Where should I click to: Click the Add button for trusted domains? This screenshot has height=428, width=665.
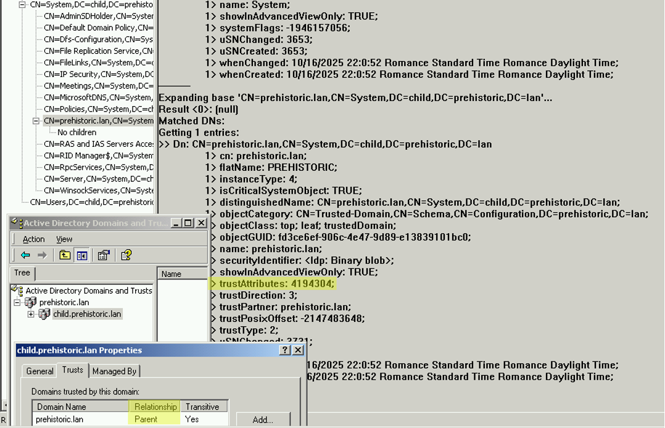coord(263,419)
